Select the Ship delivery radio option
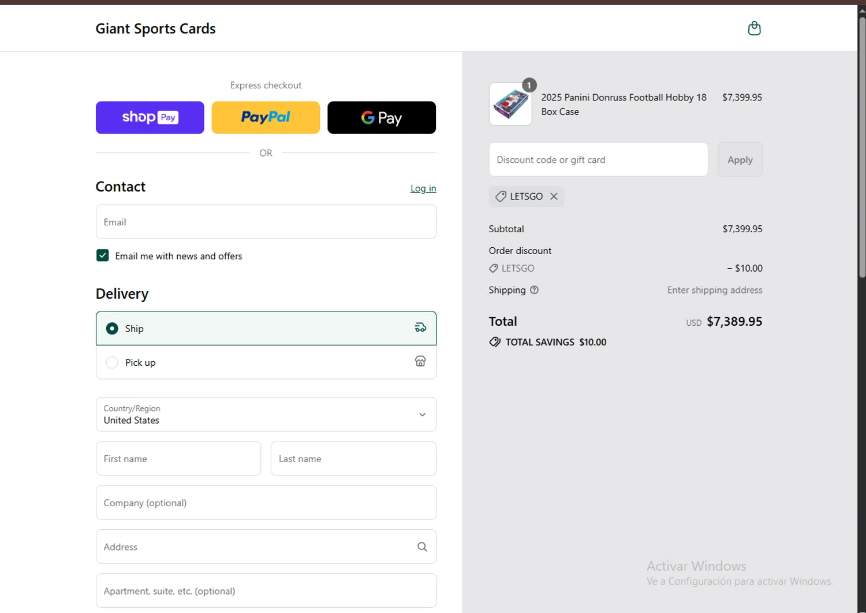 click(112, 328)
